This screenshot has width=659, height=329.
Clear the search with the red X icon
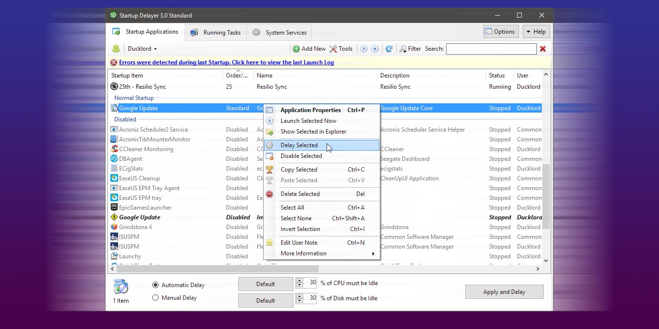pos(542,49)
